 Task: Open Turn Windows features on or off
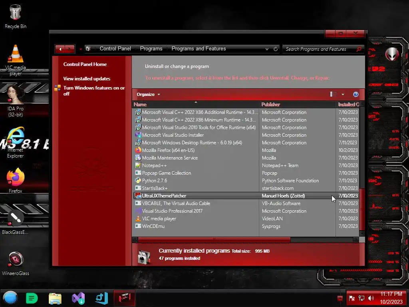pyautogui.click(x=94, y=91)
